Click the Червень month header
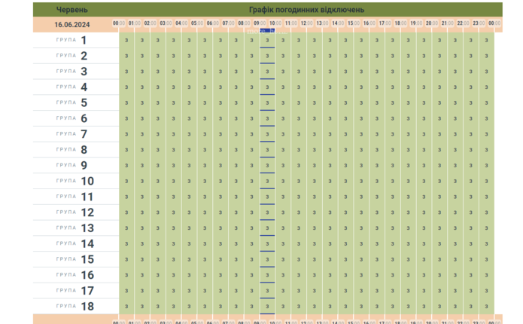The width and height of the screenshot is (523, 324). (x=71, y=10)
